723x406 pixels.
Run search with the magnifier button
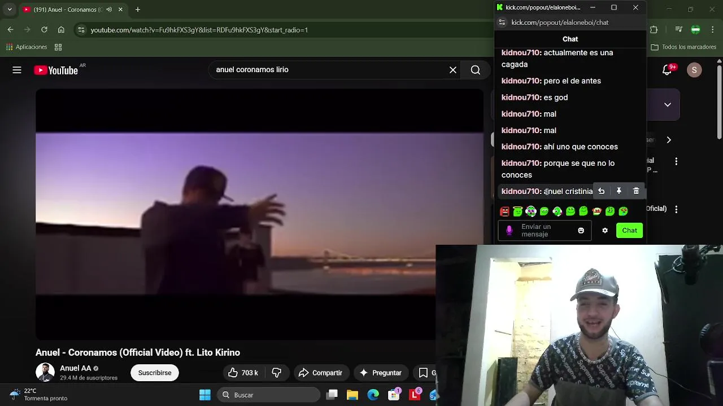(x=476, y=70)
